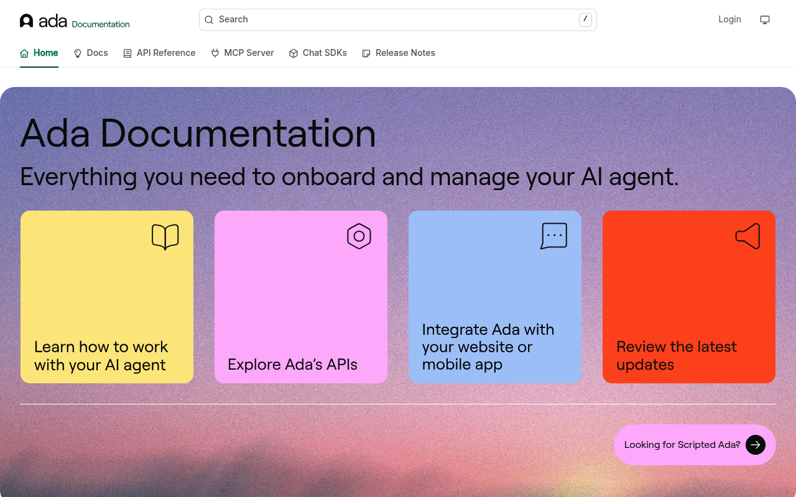This screenshot has width=796, height=497.
Task: View the Release Notes tab
Action: 399,53
